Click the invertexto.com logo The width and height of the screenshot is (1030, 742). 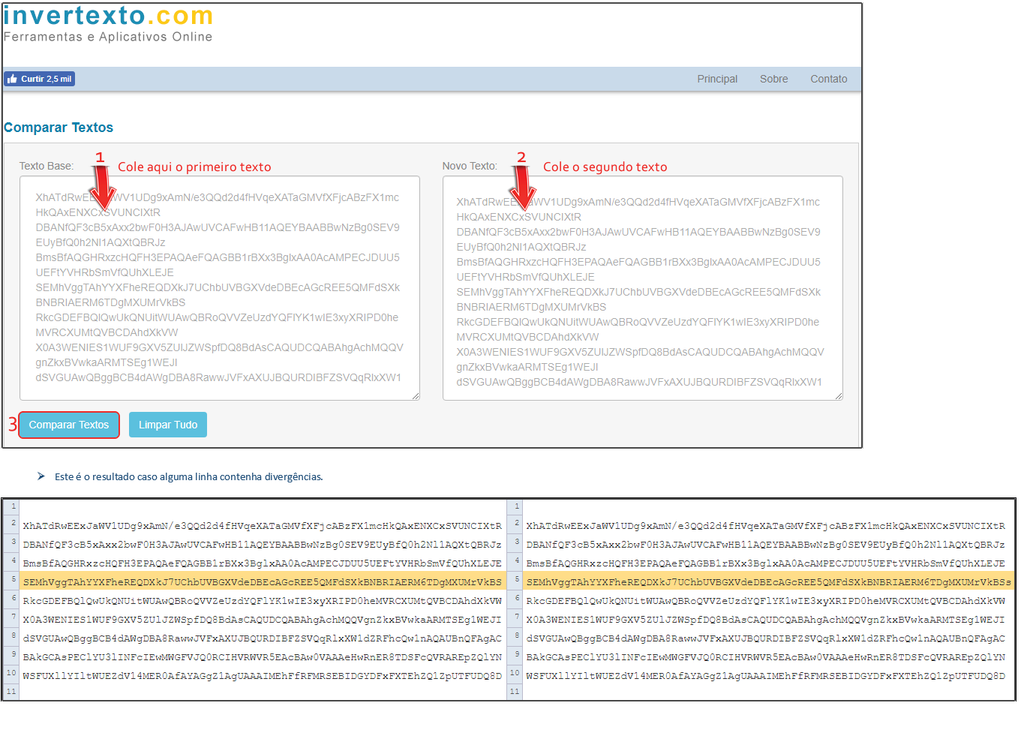pyautogui.click(x=108, y=17)
